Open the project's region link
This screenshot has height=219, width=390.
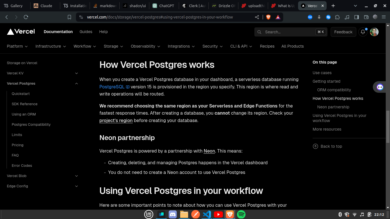point(116,120)
